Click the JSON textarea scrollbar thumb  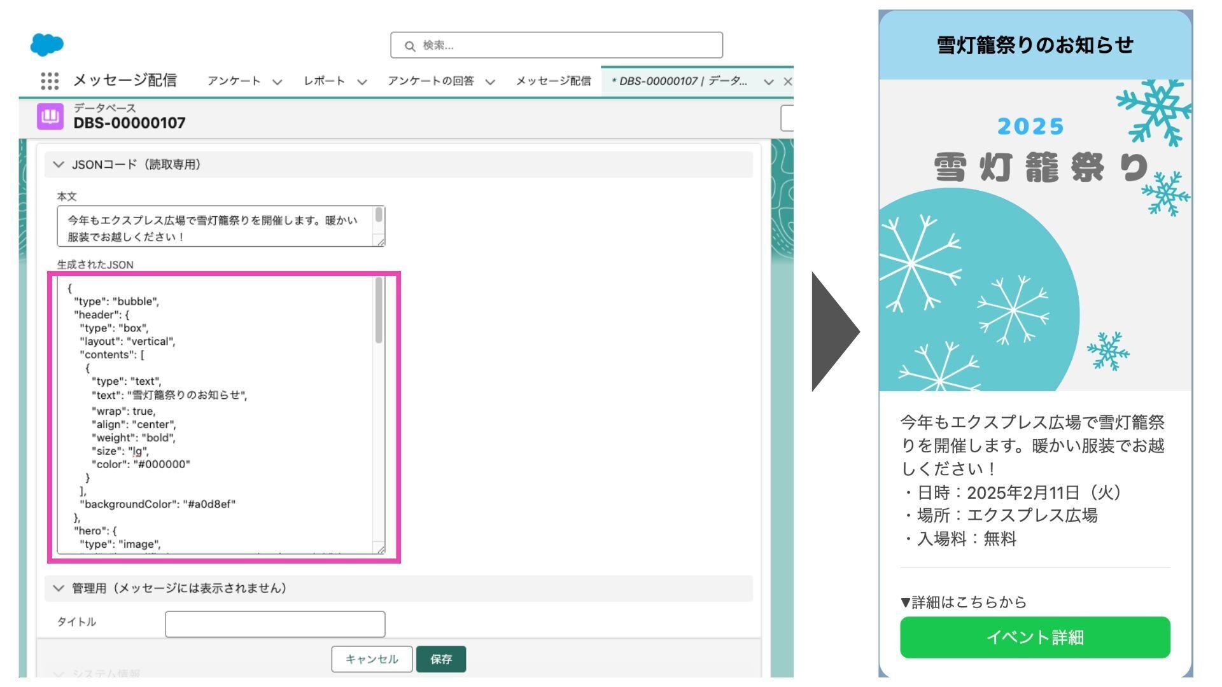[379, 311]
